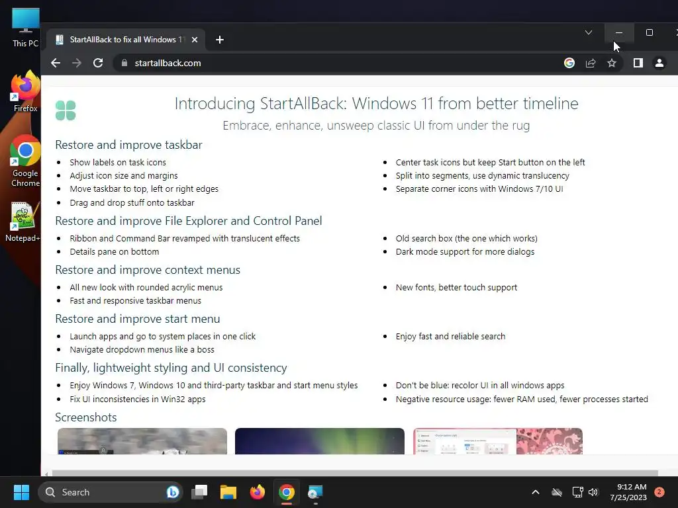Open the Windows Start menu
678x508 pixels.
[x=21, y=492]
